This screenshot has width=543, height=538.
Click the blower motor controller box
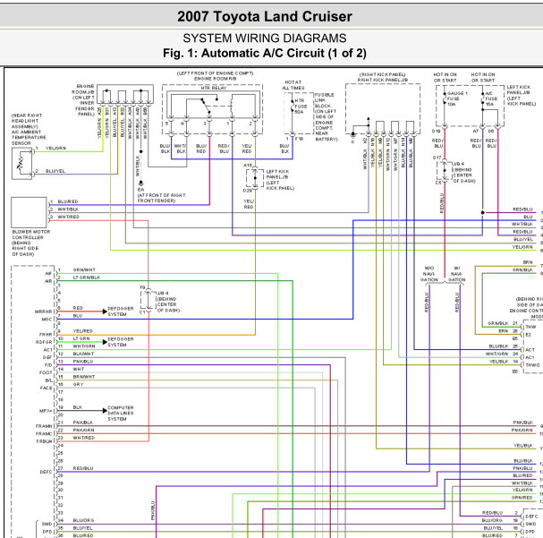point(29,212)
